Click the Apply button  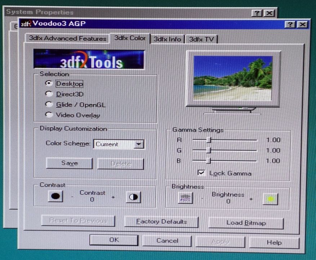tap(220, 242)
